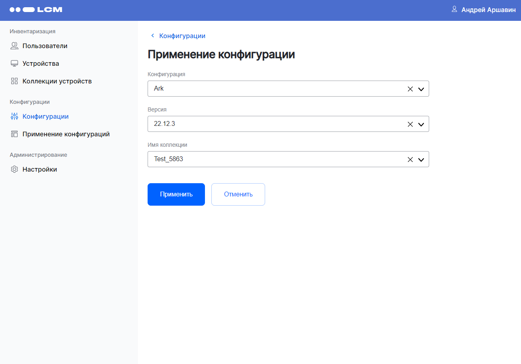521x364 pixels.
Task: Clear the Версия field value 22.12.3
Action: pyautogui.click(x=410, y=124)
